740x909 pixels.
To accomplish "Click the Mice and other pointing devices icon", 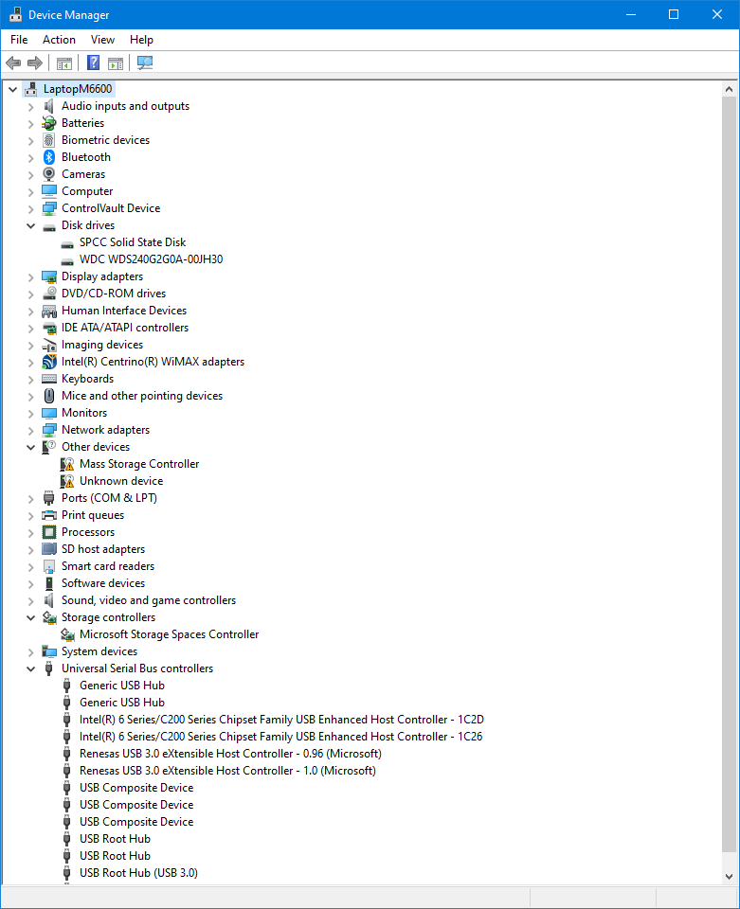I will point(49,396).
